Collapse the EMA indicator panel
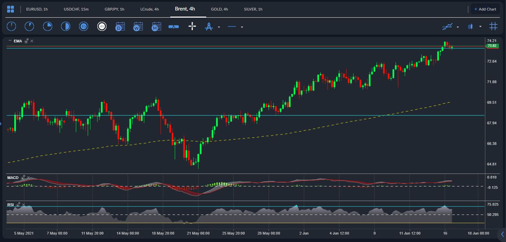The image size is (506, 242). coord(10,41)
